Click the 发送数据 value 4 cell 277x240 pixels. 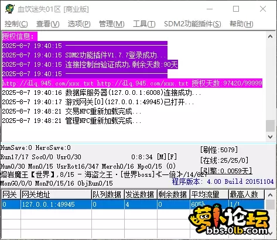pyautogui.click(x=141, y=204)
